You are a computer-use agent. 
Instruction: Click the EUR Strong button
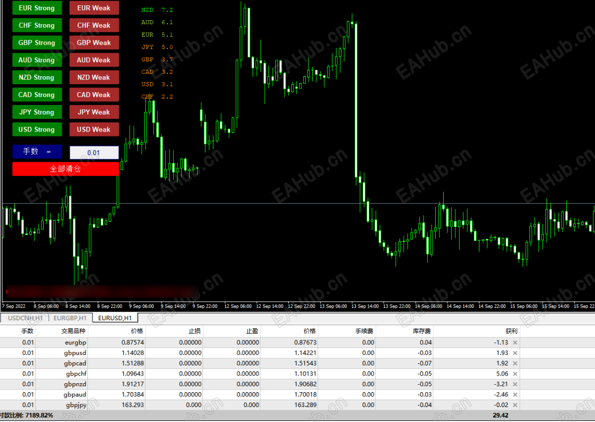point(37,8)
